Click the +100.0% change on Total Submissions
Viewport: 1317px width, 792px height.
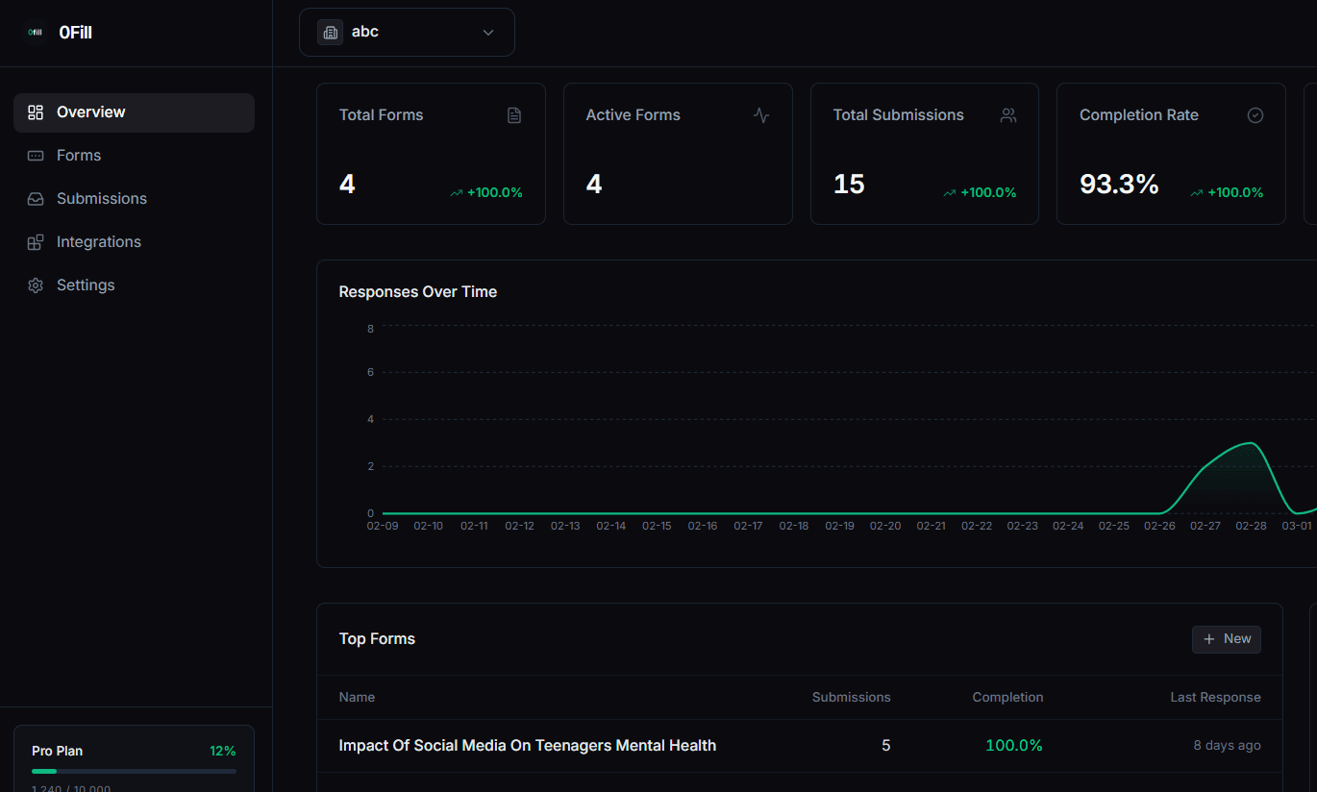point(988,193)
